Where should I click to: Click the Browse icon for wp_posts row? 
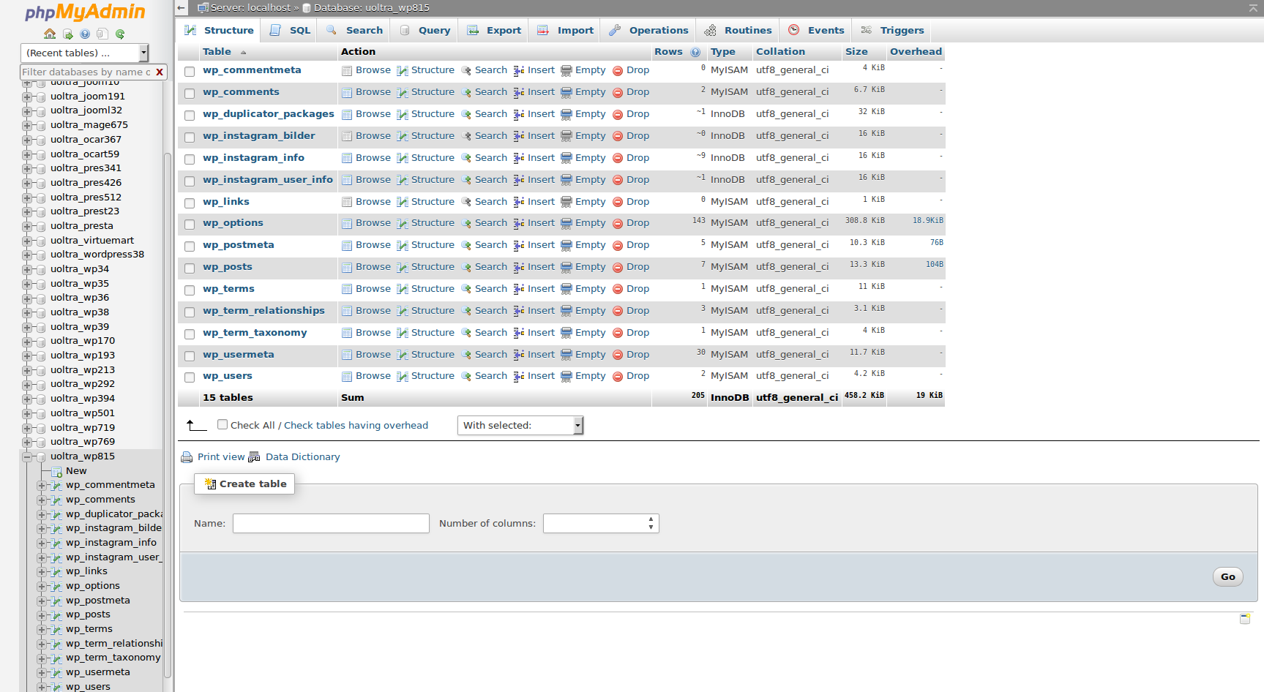347,268
